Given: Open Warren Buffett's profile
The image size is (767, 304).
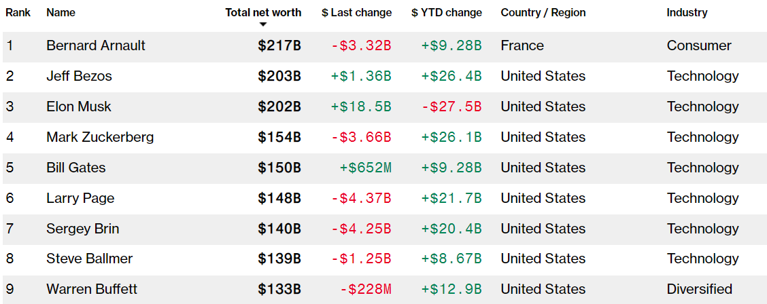Looking at the screenshot, I should (92, 289).
